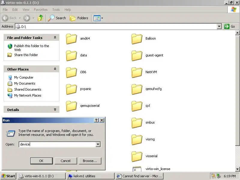Select the smbus folder icon
The width and height of the screenshot is (240, 180).
[x=137, y=123]
